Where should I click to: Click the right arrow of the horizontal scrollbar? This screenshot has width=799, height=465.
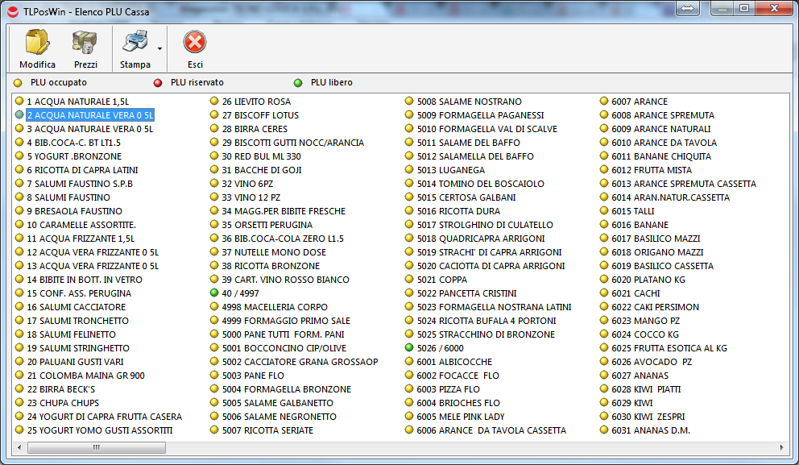tap(780, 446)
